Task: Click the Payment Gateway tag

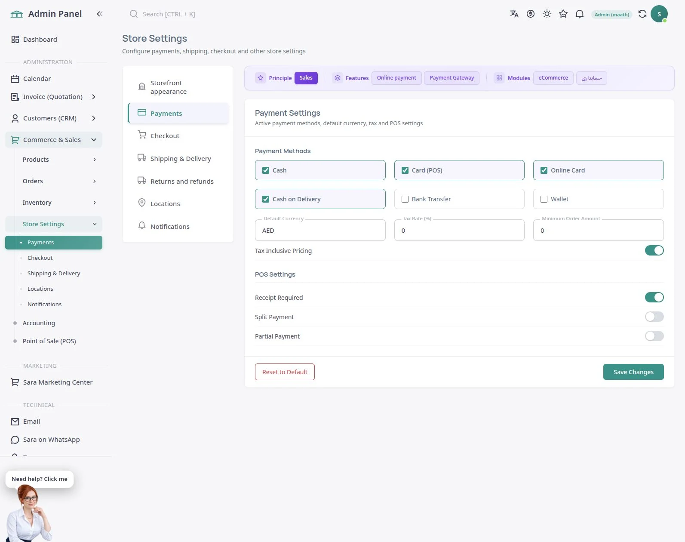Action: (x=452, y=78)
